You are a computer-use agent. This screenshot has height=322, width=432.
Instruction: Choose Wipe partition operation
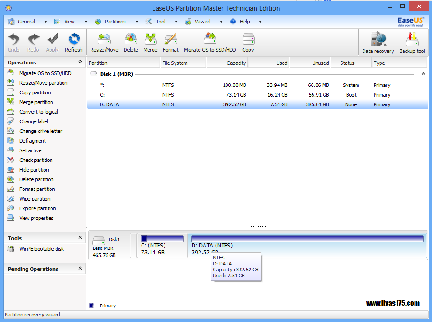(x=35, y=199)
